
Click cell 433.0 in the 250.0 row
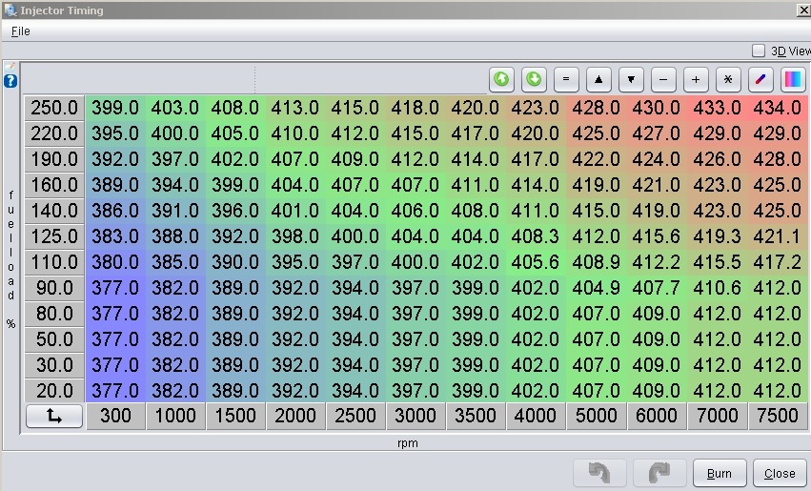coord(717,108)
